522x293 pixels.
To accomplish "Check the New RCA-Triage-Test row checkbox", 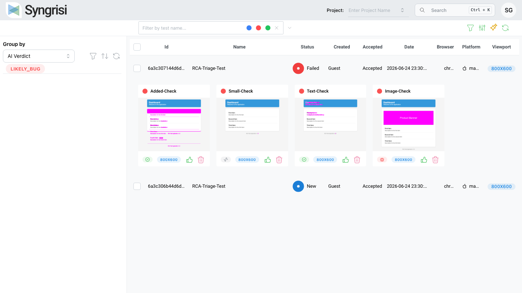I will pyautogui.click(x=137, y=186).
